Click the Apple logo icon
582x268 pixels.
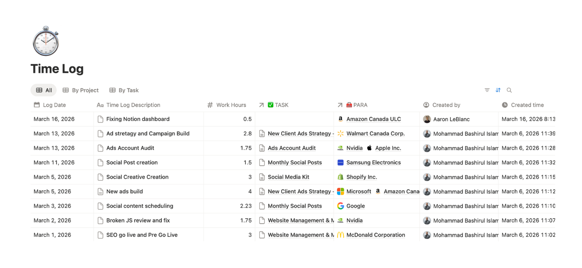coord(369,148)
